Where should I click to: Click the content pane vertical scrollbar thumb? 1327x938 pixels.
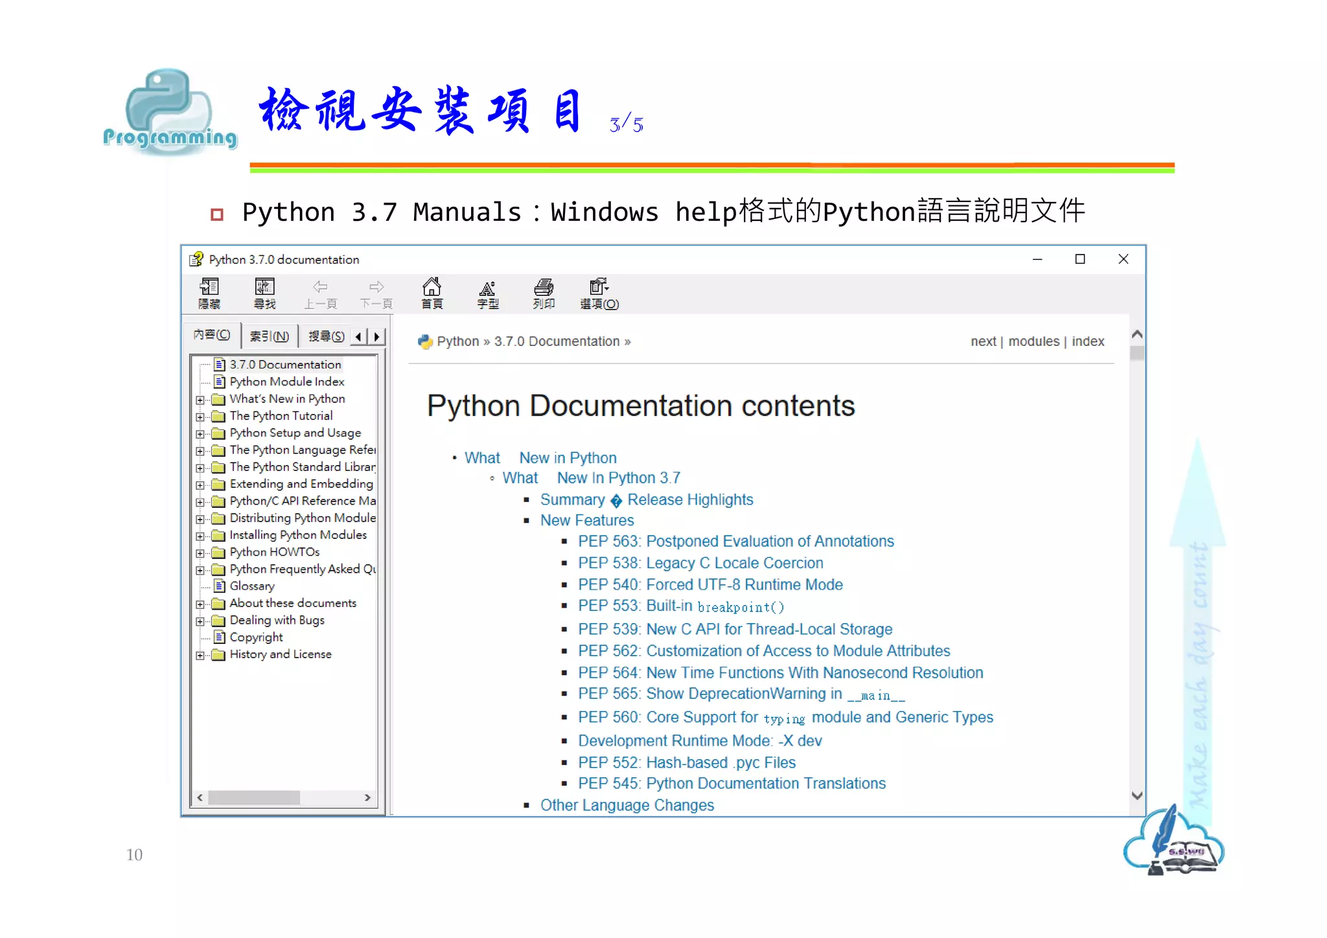click(1137, 354)
